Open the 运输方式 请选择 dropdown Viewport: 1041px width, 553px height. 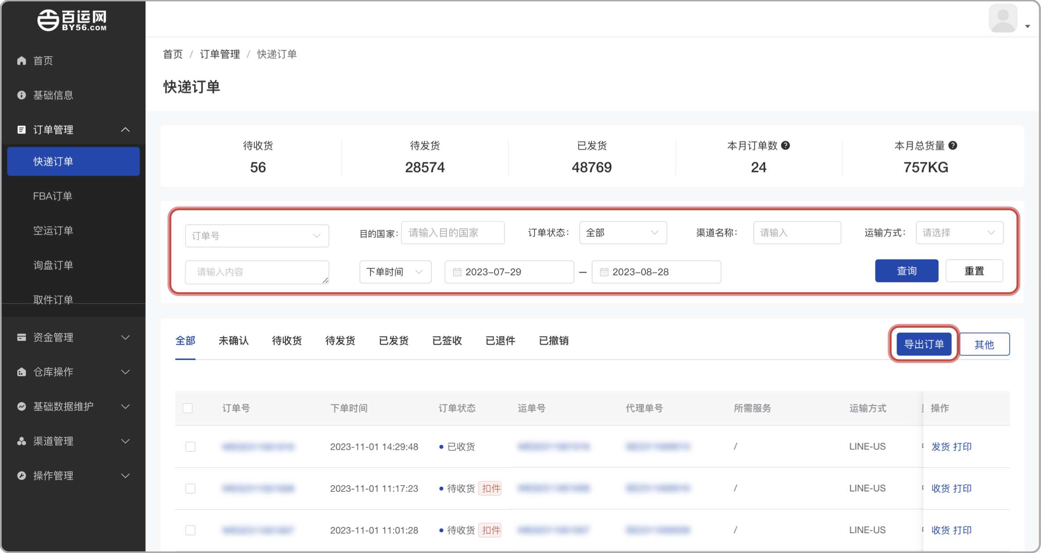coord(959,233)
